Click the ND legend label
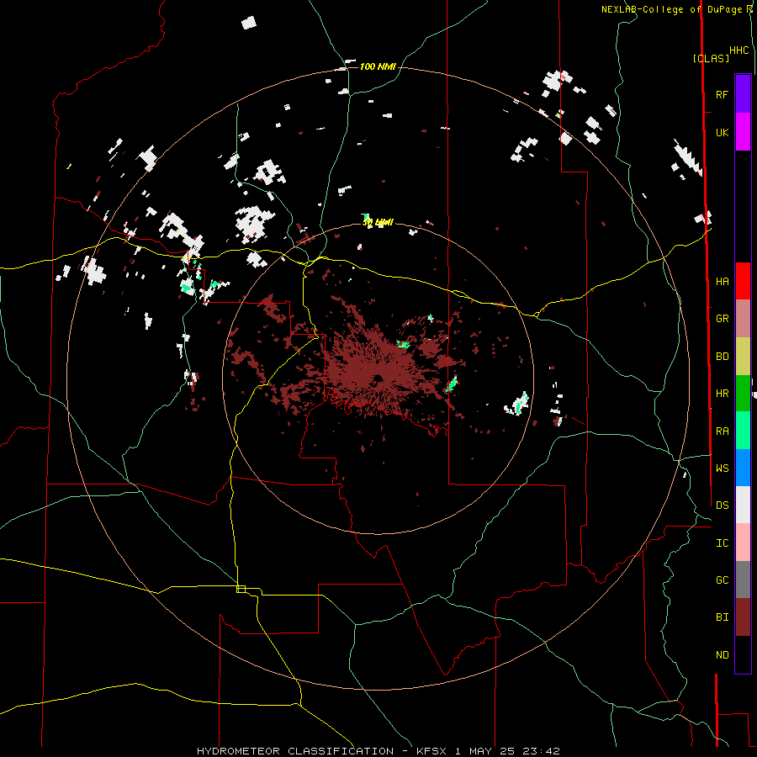The height and width of the screenshot is (757, 757). [722, 654]
